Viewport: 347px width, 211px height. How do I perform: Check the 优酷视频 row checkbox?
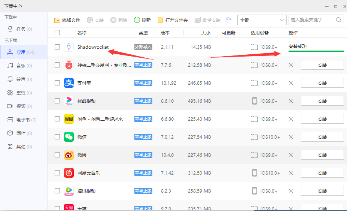pos(57,101)
